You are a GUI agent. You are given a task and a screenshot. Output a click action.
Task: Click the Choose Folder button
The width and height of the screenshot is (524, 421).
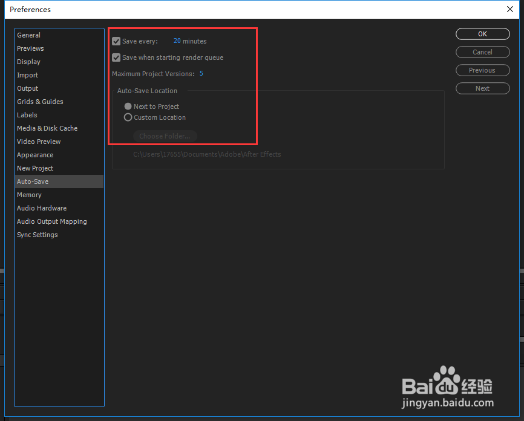pyautogui.click(x=165, y=136)
